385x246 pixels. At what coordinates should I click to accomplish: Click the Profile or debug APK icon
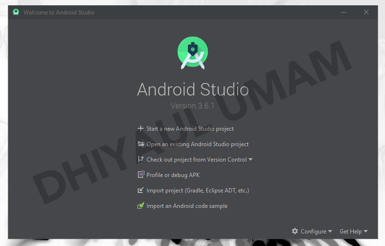coord(141,175)
